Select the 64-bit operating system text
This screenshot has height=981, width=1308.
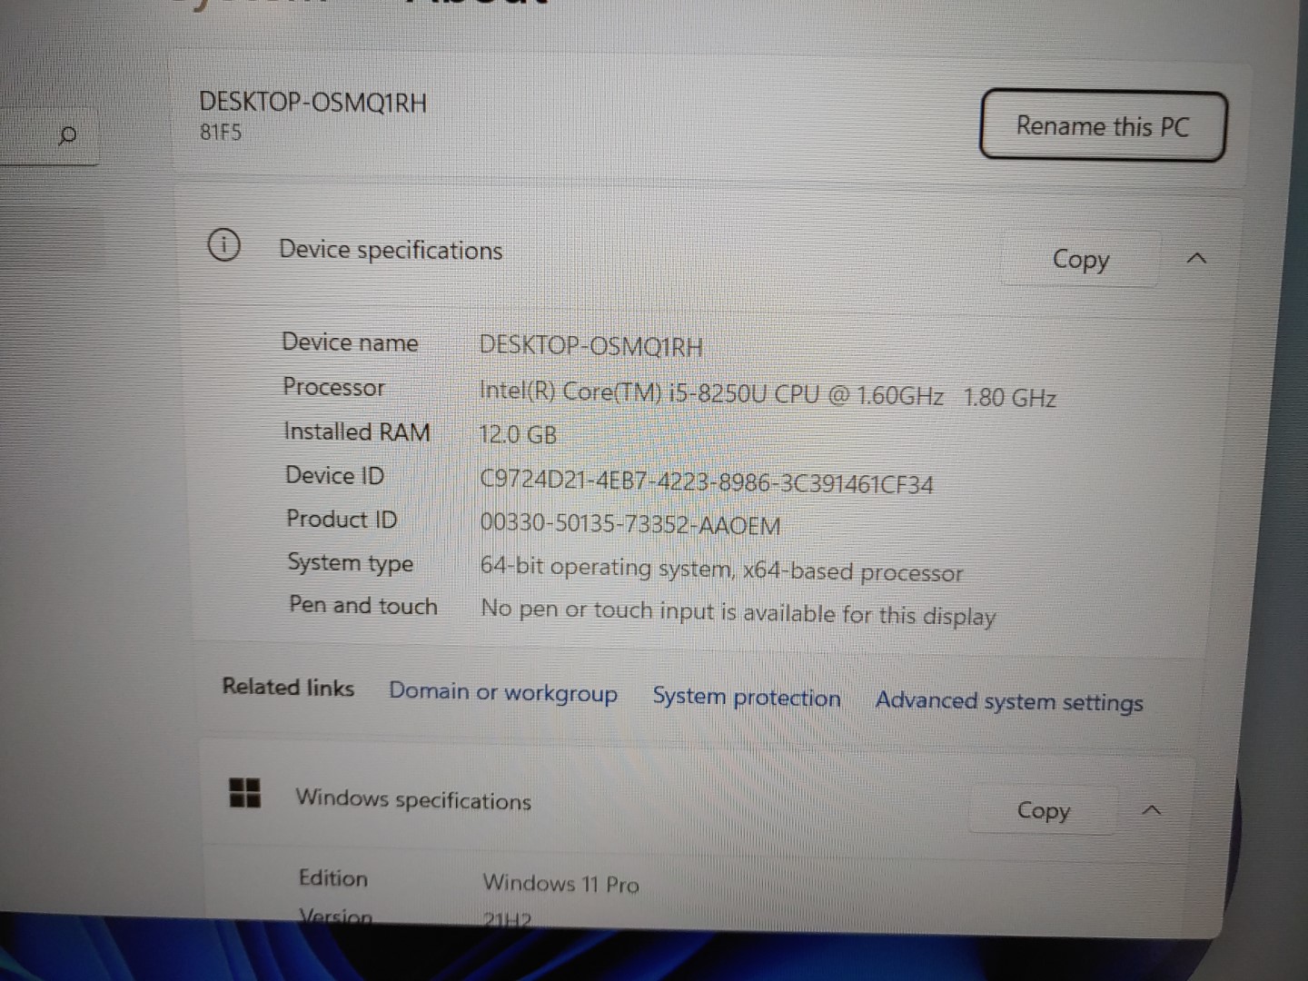point(721,570)
